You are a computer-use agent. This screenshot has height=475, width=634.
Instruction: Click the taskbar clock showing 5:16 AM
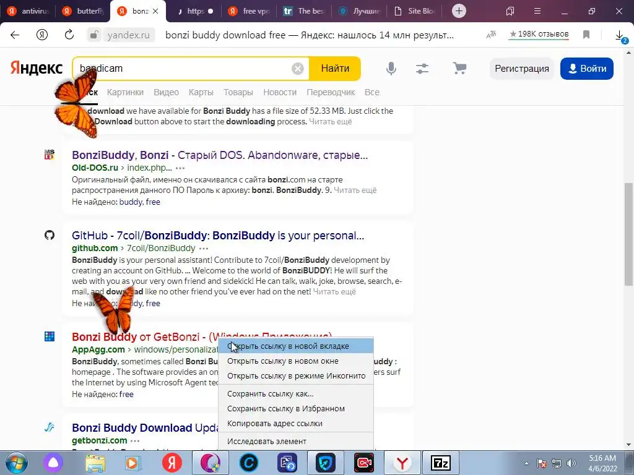pos(603,463)
